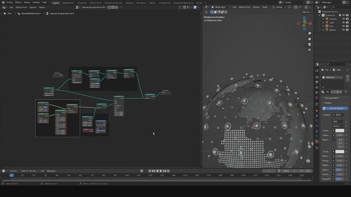Click the outliner search field
The height and width of the screenshot is (197, 351).
click(x=340, y=7)
